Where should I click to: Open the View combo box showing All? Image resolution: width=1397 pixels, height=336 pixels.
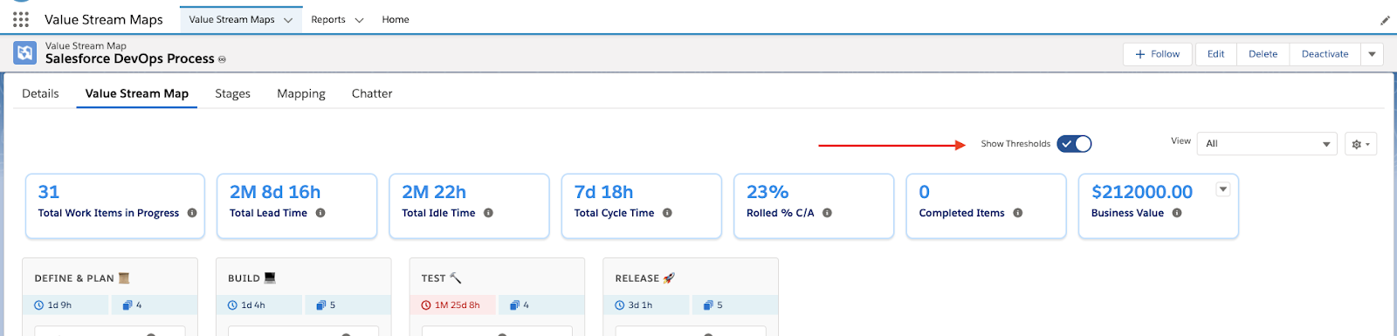tap(1267, 144)
